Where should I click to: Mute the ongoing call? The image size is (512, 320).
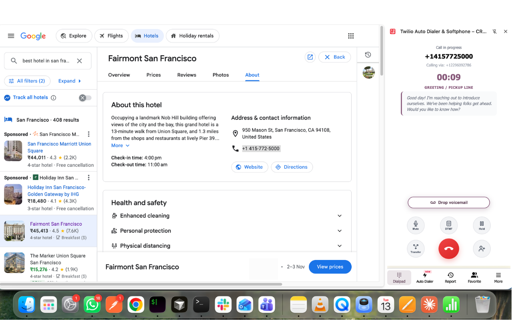coord(416,225)
